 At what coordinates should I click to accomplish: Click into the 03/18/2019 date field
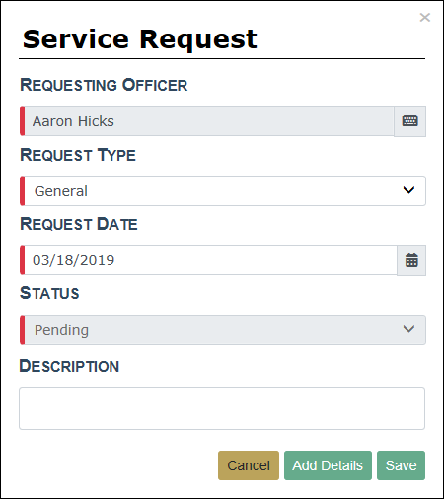(x=208, y=260)
